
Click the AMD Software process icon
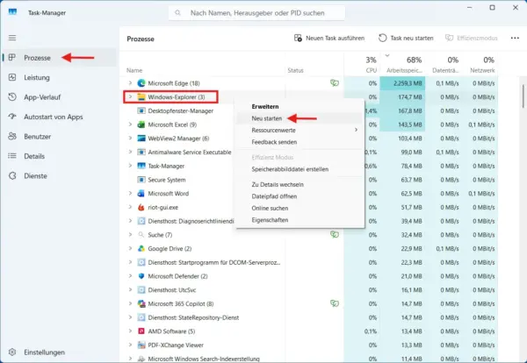pos(141,331)
